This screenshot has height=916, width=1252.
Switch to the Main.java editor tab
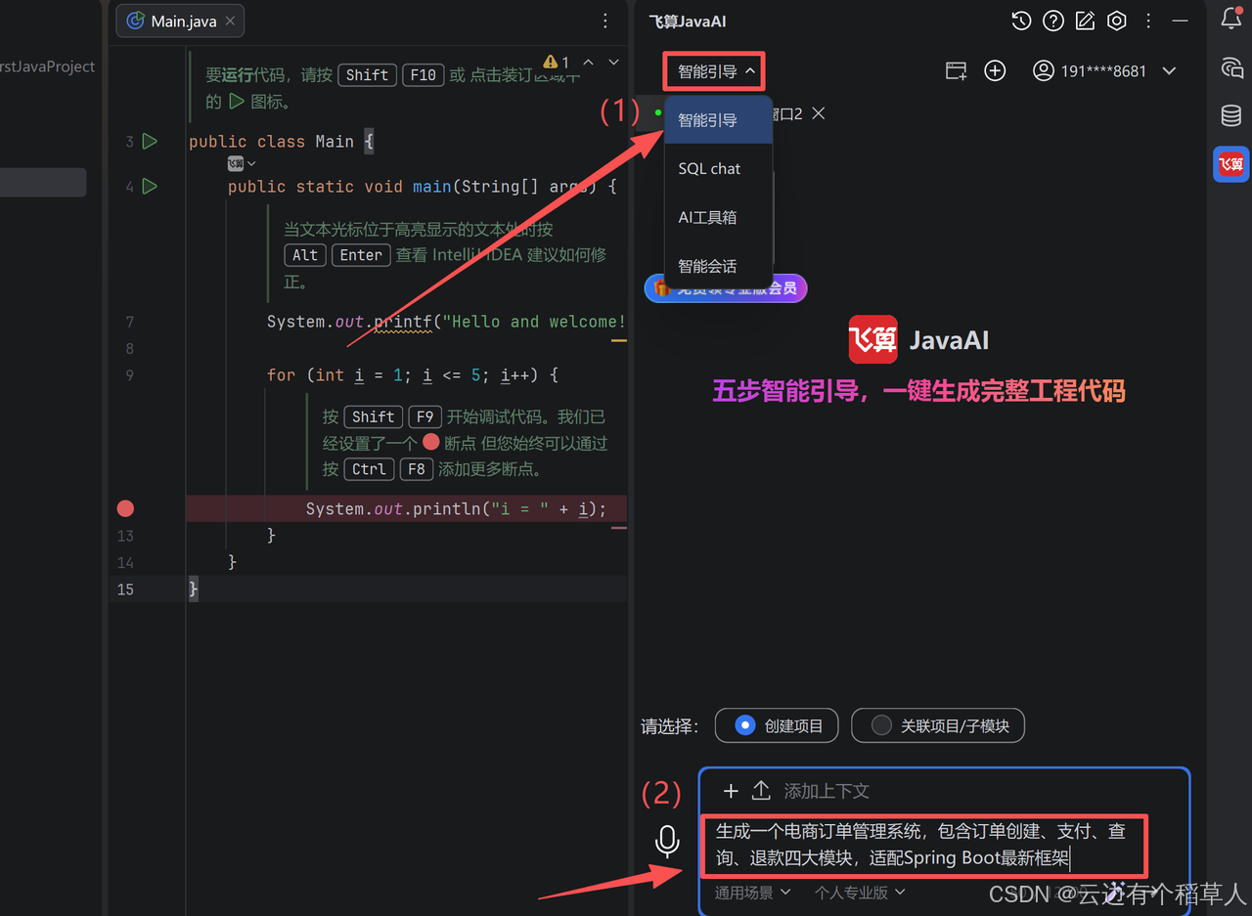(x=180, y=21)
